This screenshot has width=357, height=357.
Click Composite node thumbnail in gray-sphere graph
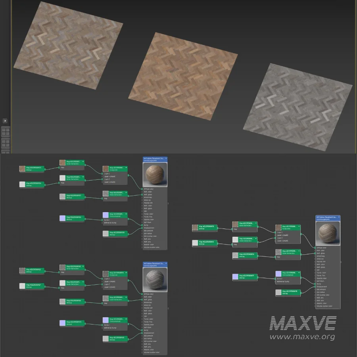click(106, 274)
